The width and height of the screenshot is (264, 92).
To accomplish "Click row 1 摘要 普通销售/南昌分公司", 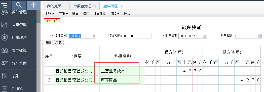I will [77, 71].
